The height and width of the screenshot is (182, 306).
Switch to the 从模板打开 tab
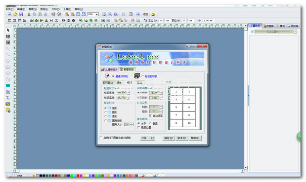tap(109, 70)
